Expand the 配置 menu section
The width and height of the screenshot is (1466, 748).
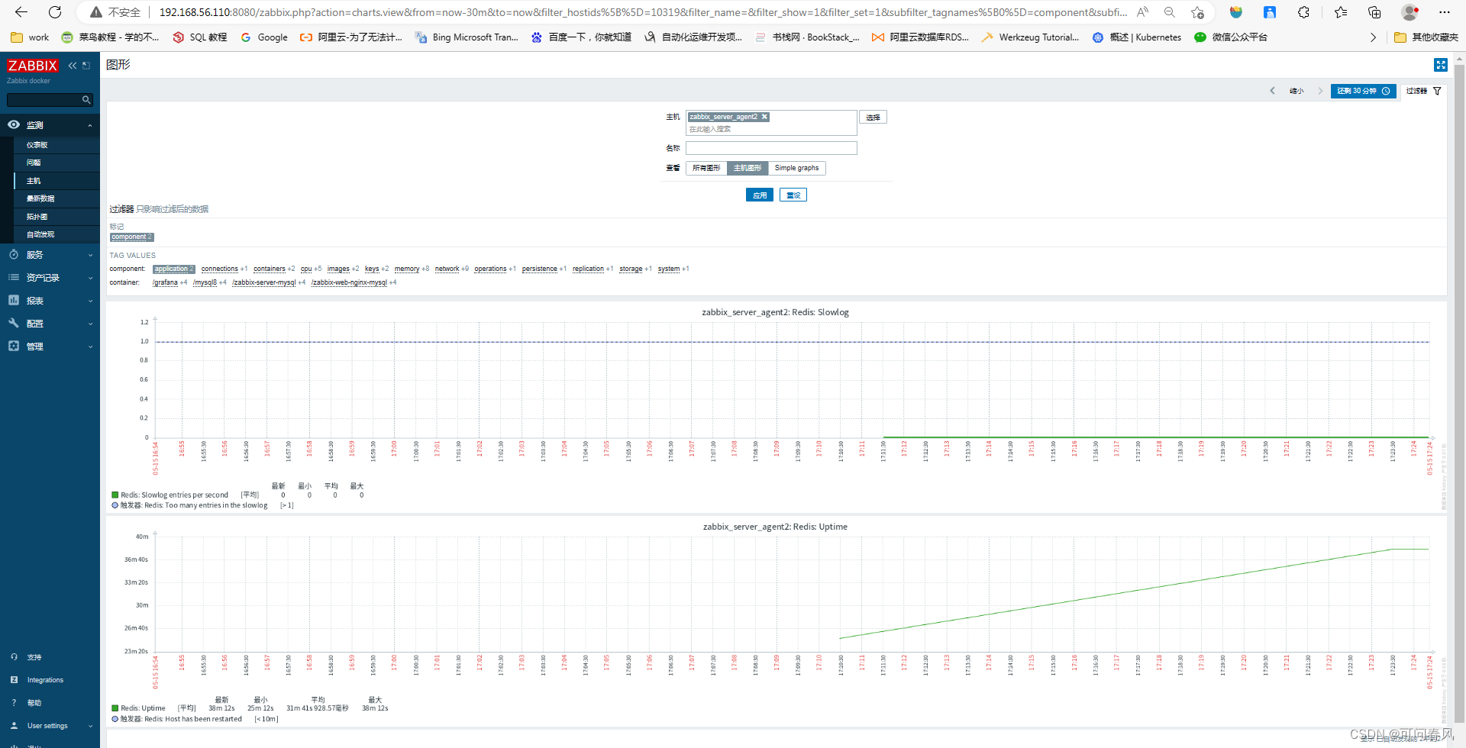pos(90,324)
